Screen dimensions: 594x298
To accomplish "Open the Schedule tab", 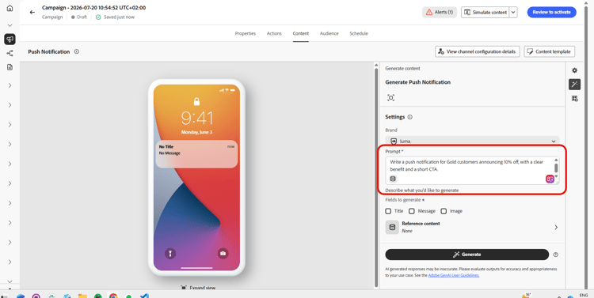I will click(x=359, y=33).
